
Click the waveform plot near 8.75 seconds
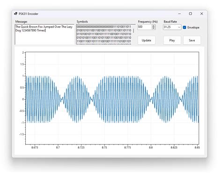click(x=104, y=99)
